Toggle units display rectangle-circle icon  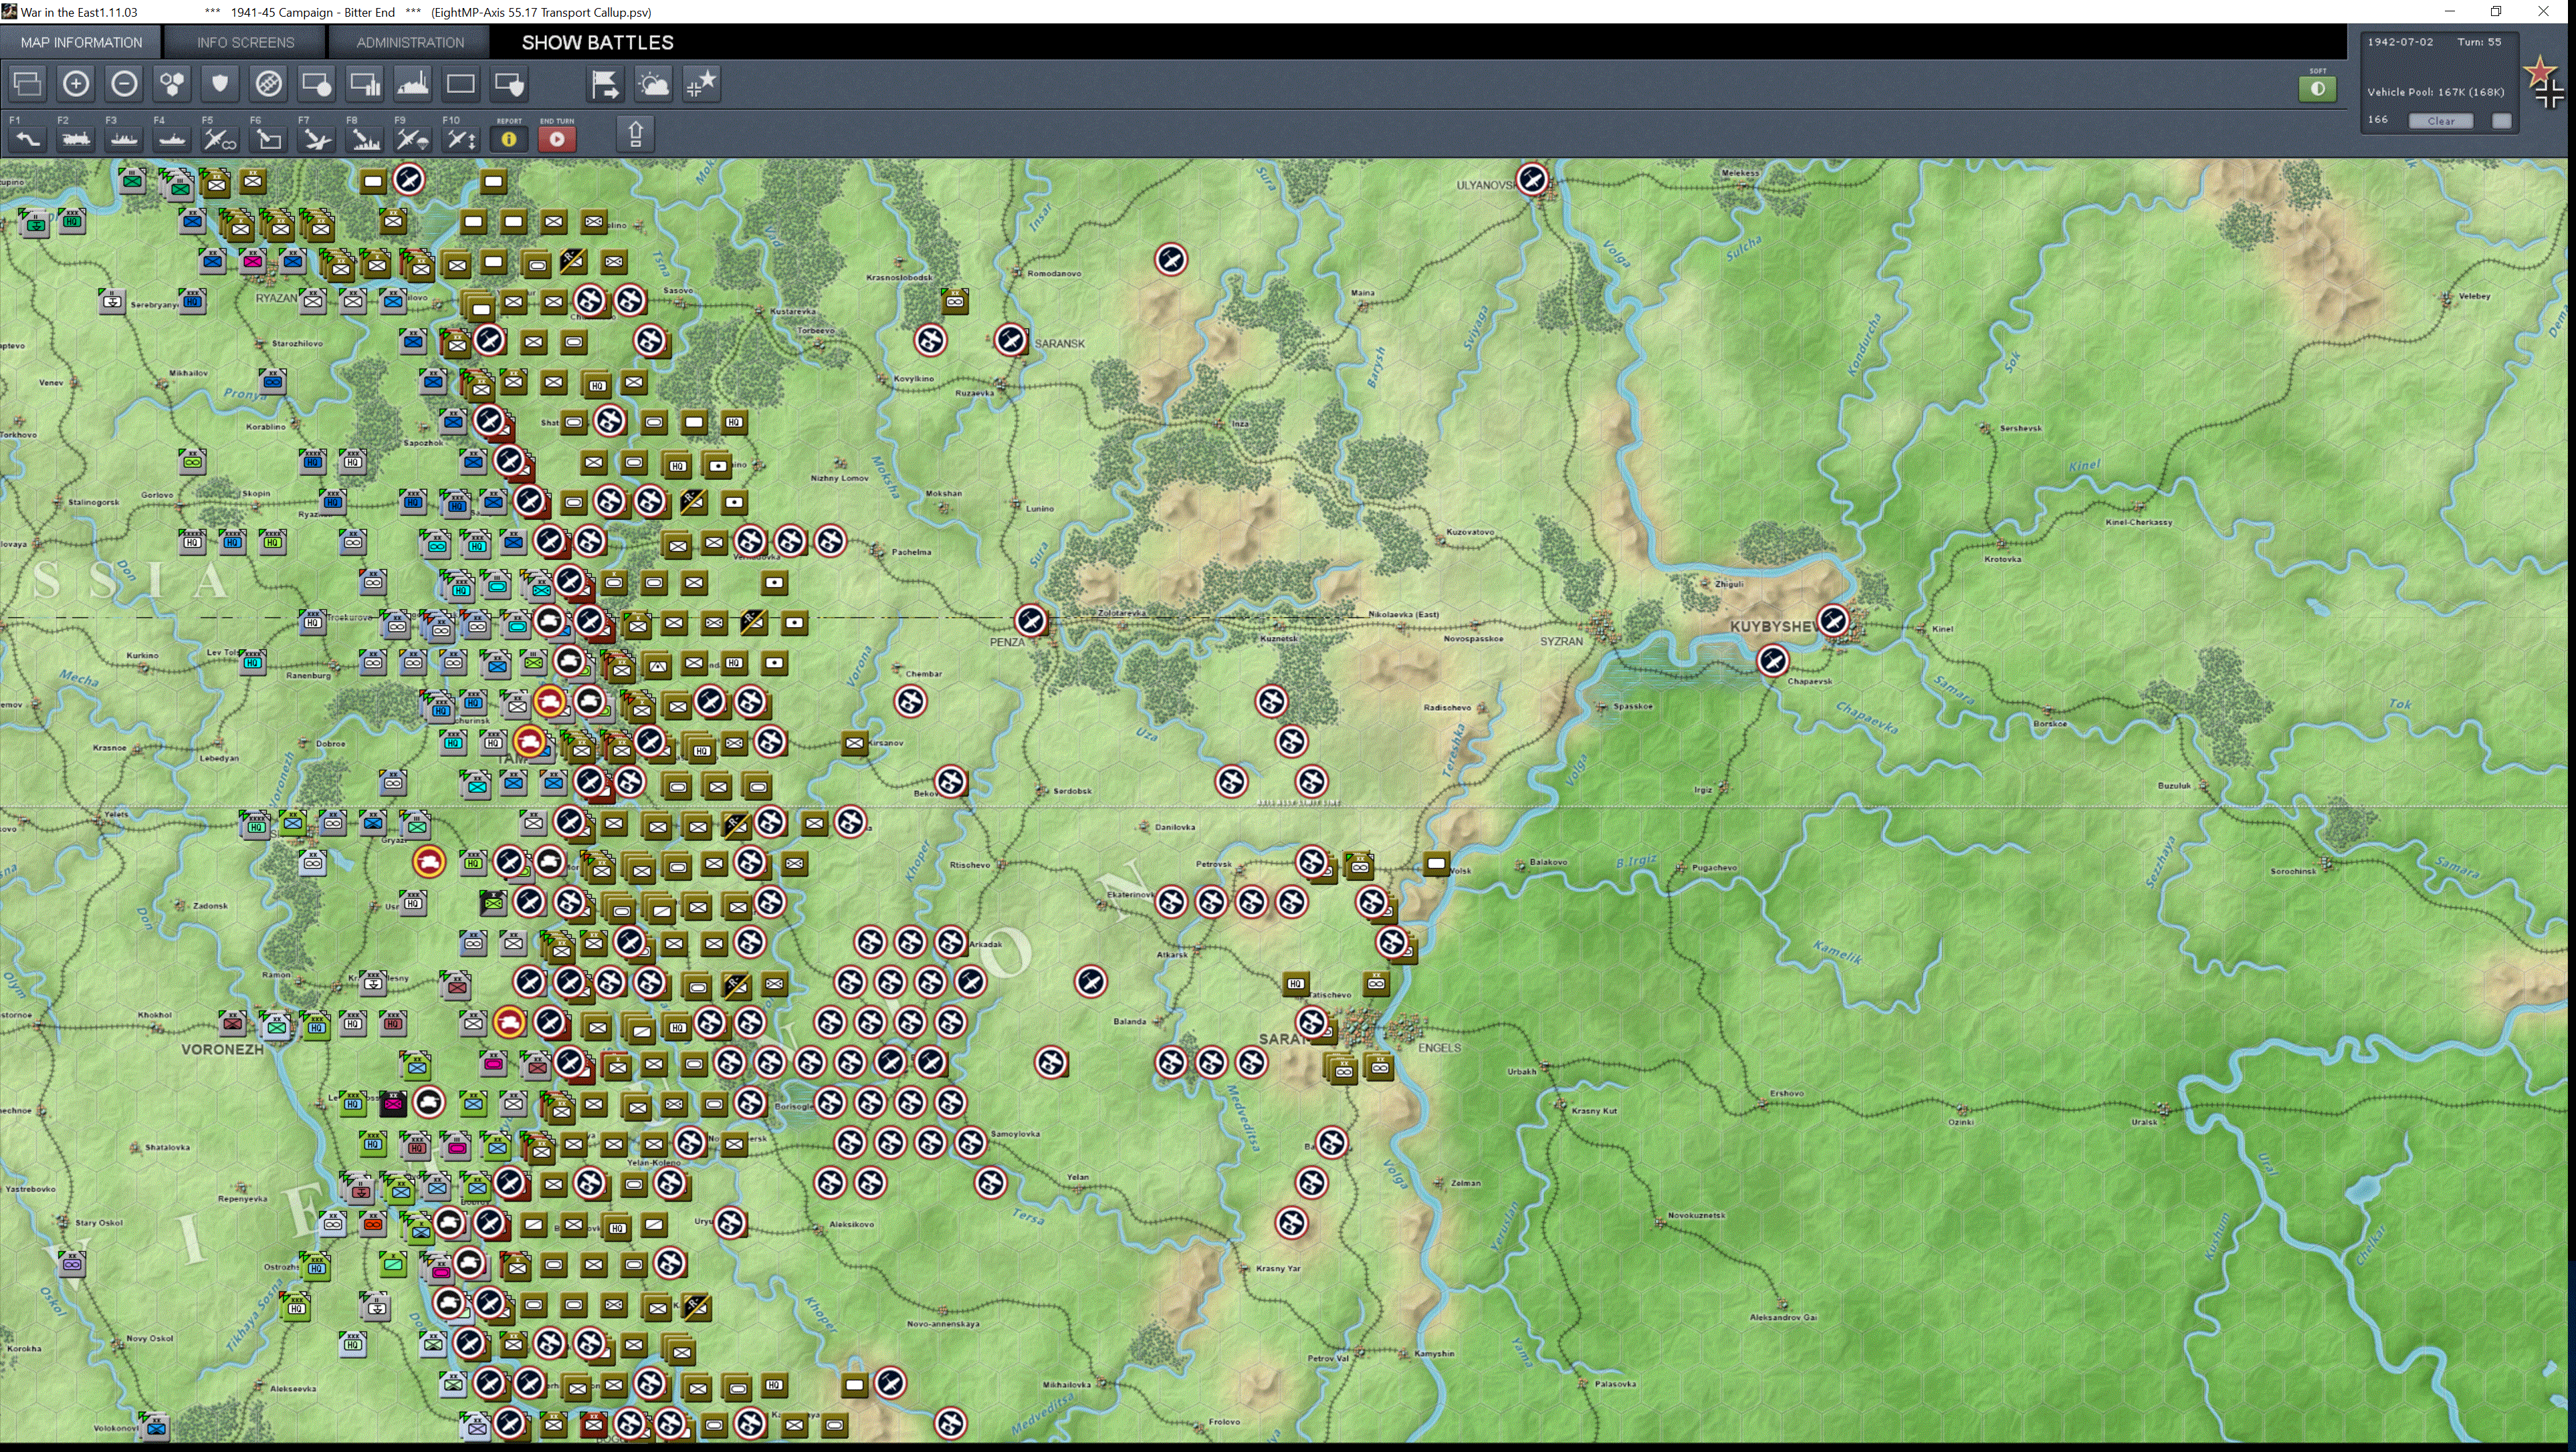click(316, 84)
